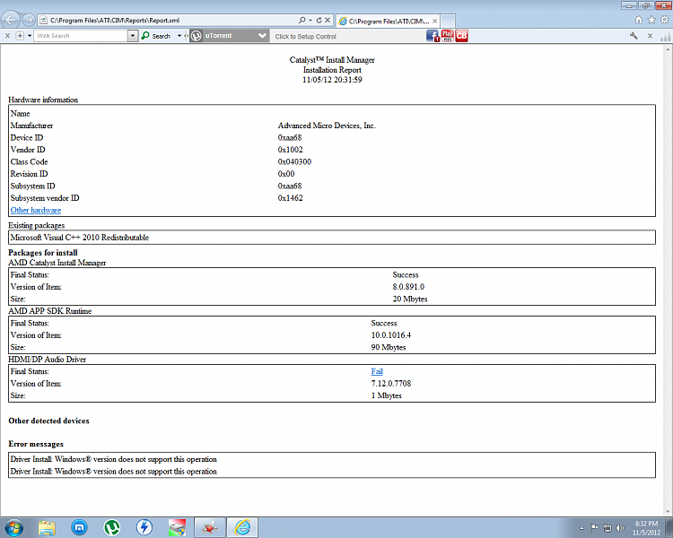
Task: Open the colorful installer taskbar icon
Action: click(177, 527)
